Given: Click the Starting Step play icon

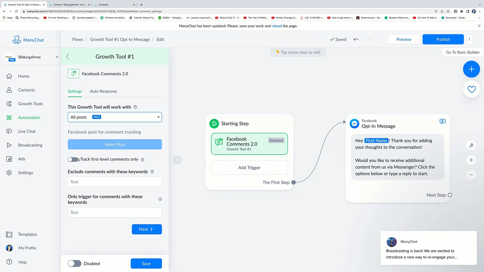Looking at the screenshot, I should (214, 123).
